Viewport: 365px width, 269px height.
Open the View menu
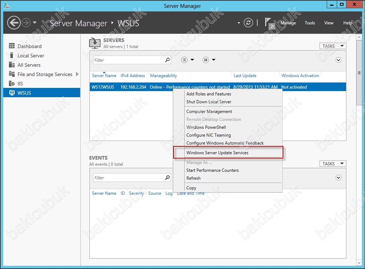pos(329,23)
